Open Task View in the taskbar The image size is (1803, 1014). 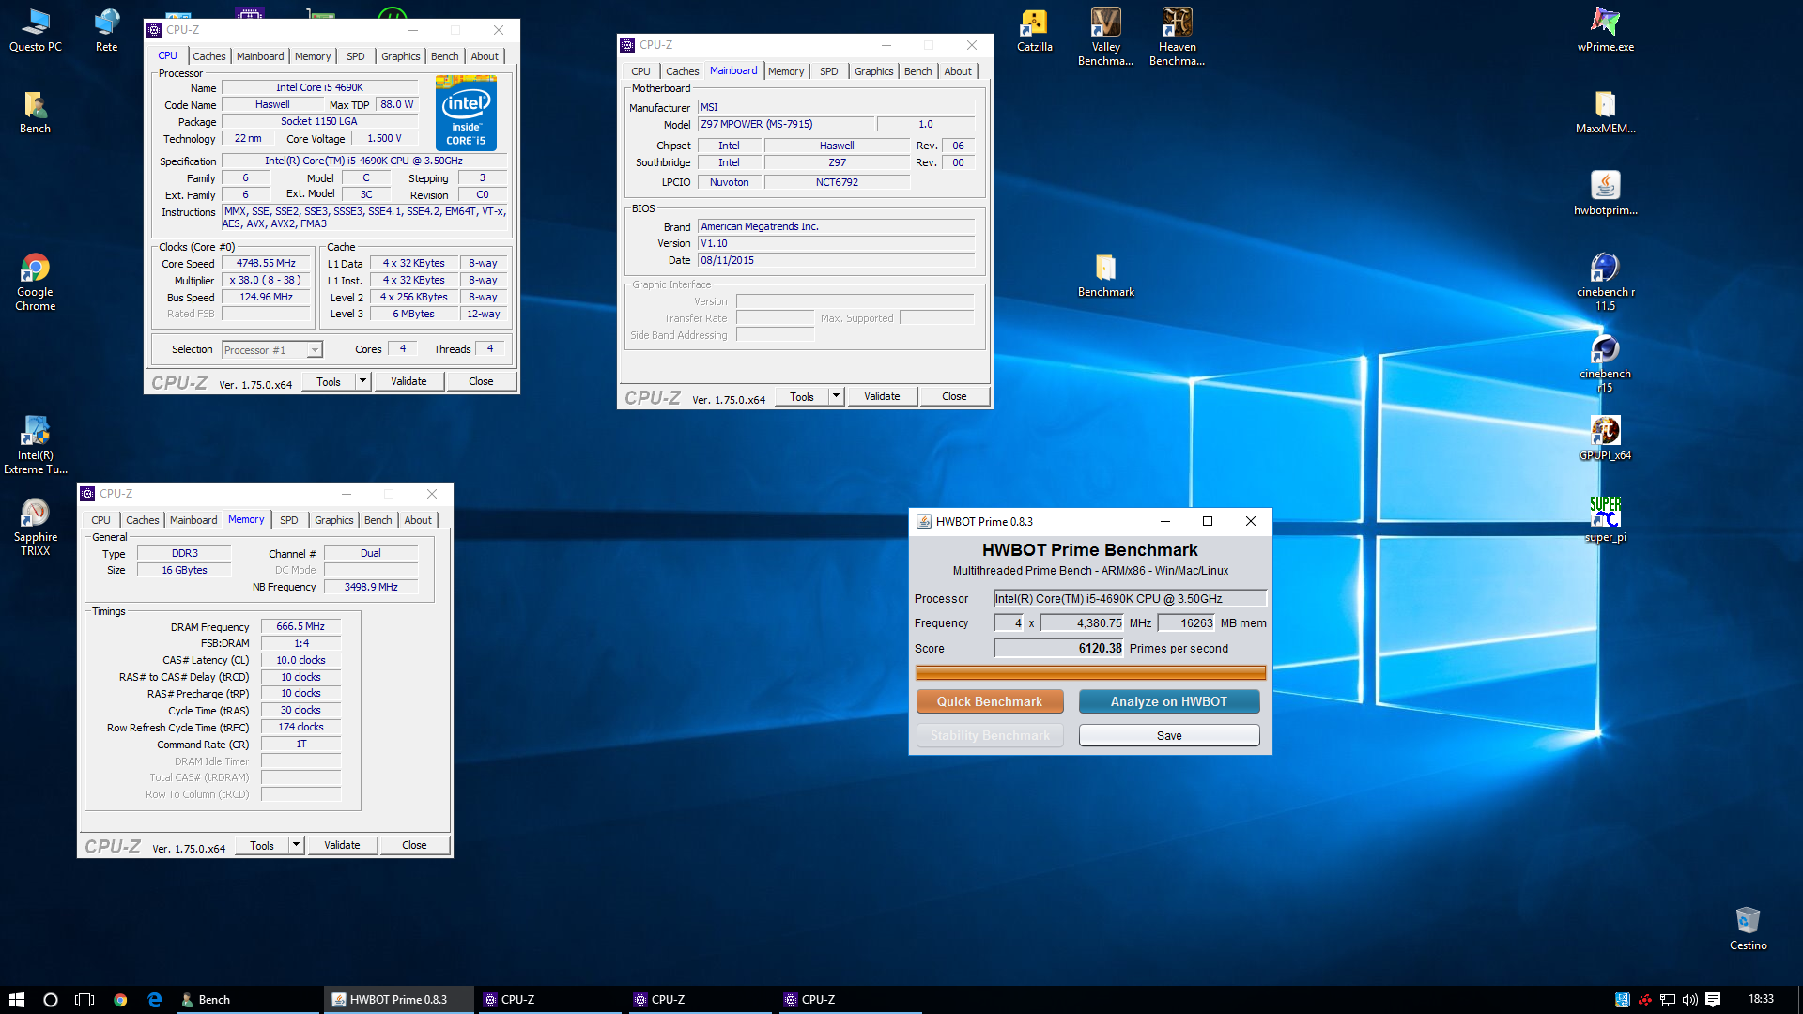(x=85, y=1000)
